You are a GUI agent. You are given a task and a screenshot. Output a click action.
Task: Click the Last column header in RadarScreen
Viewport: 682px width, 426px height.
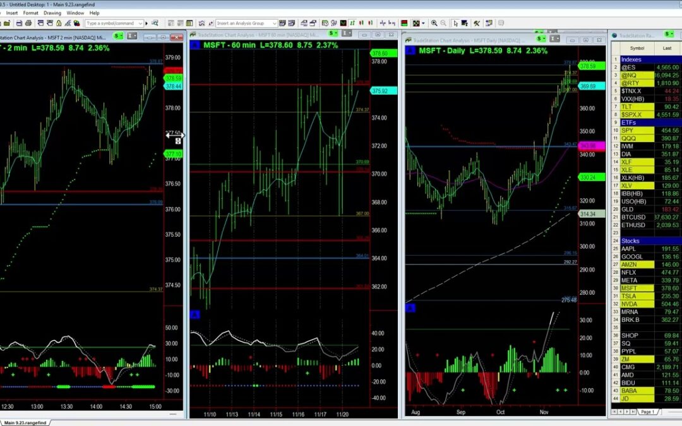click(x=667, y=48)
